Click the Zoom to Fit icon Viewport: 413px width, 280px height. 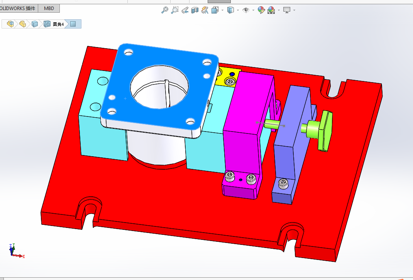[165, 10]
